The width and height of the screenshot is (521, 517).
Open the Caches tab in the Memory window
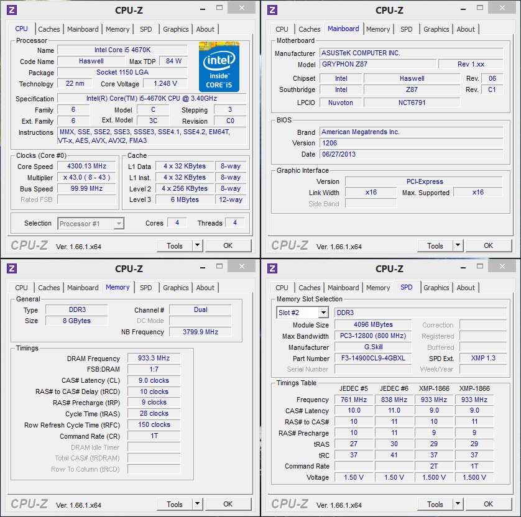pos(49,288)
